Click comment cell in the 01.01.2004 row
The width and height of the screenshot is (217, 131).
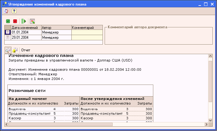point(87,32)
